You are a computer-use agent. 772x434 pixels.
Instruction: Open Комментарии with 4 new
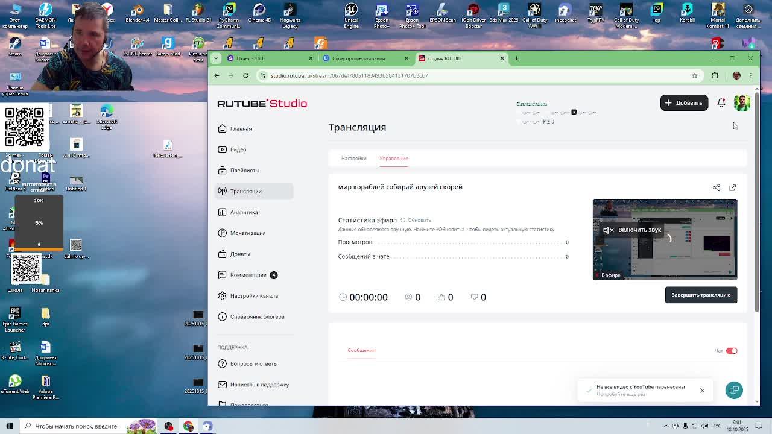[248, 275]
